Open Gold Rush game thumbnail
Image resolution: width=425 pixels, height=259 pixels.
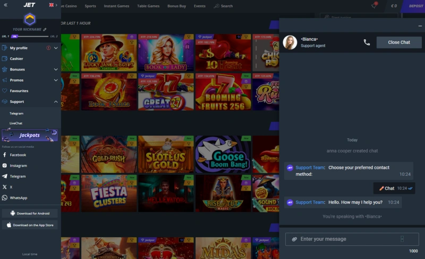(x=109, y=154)
